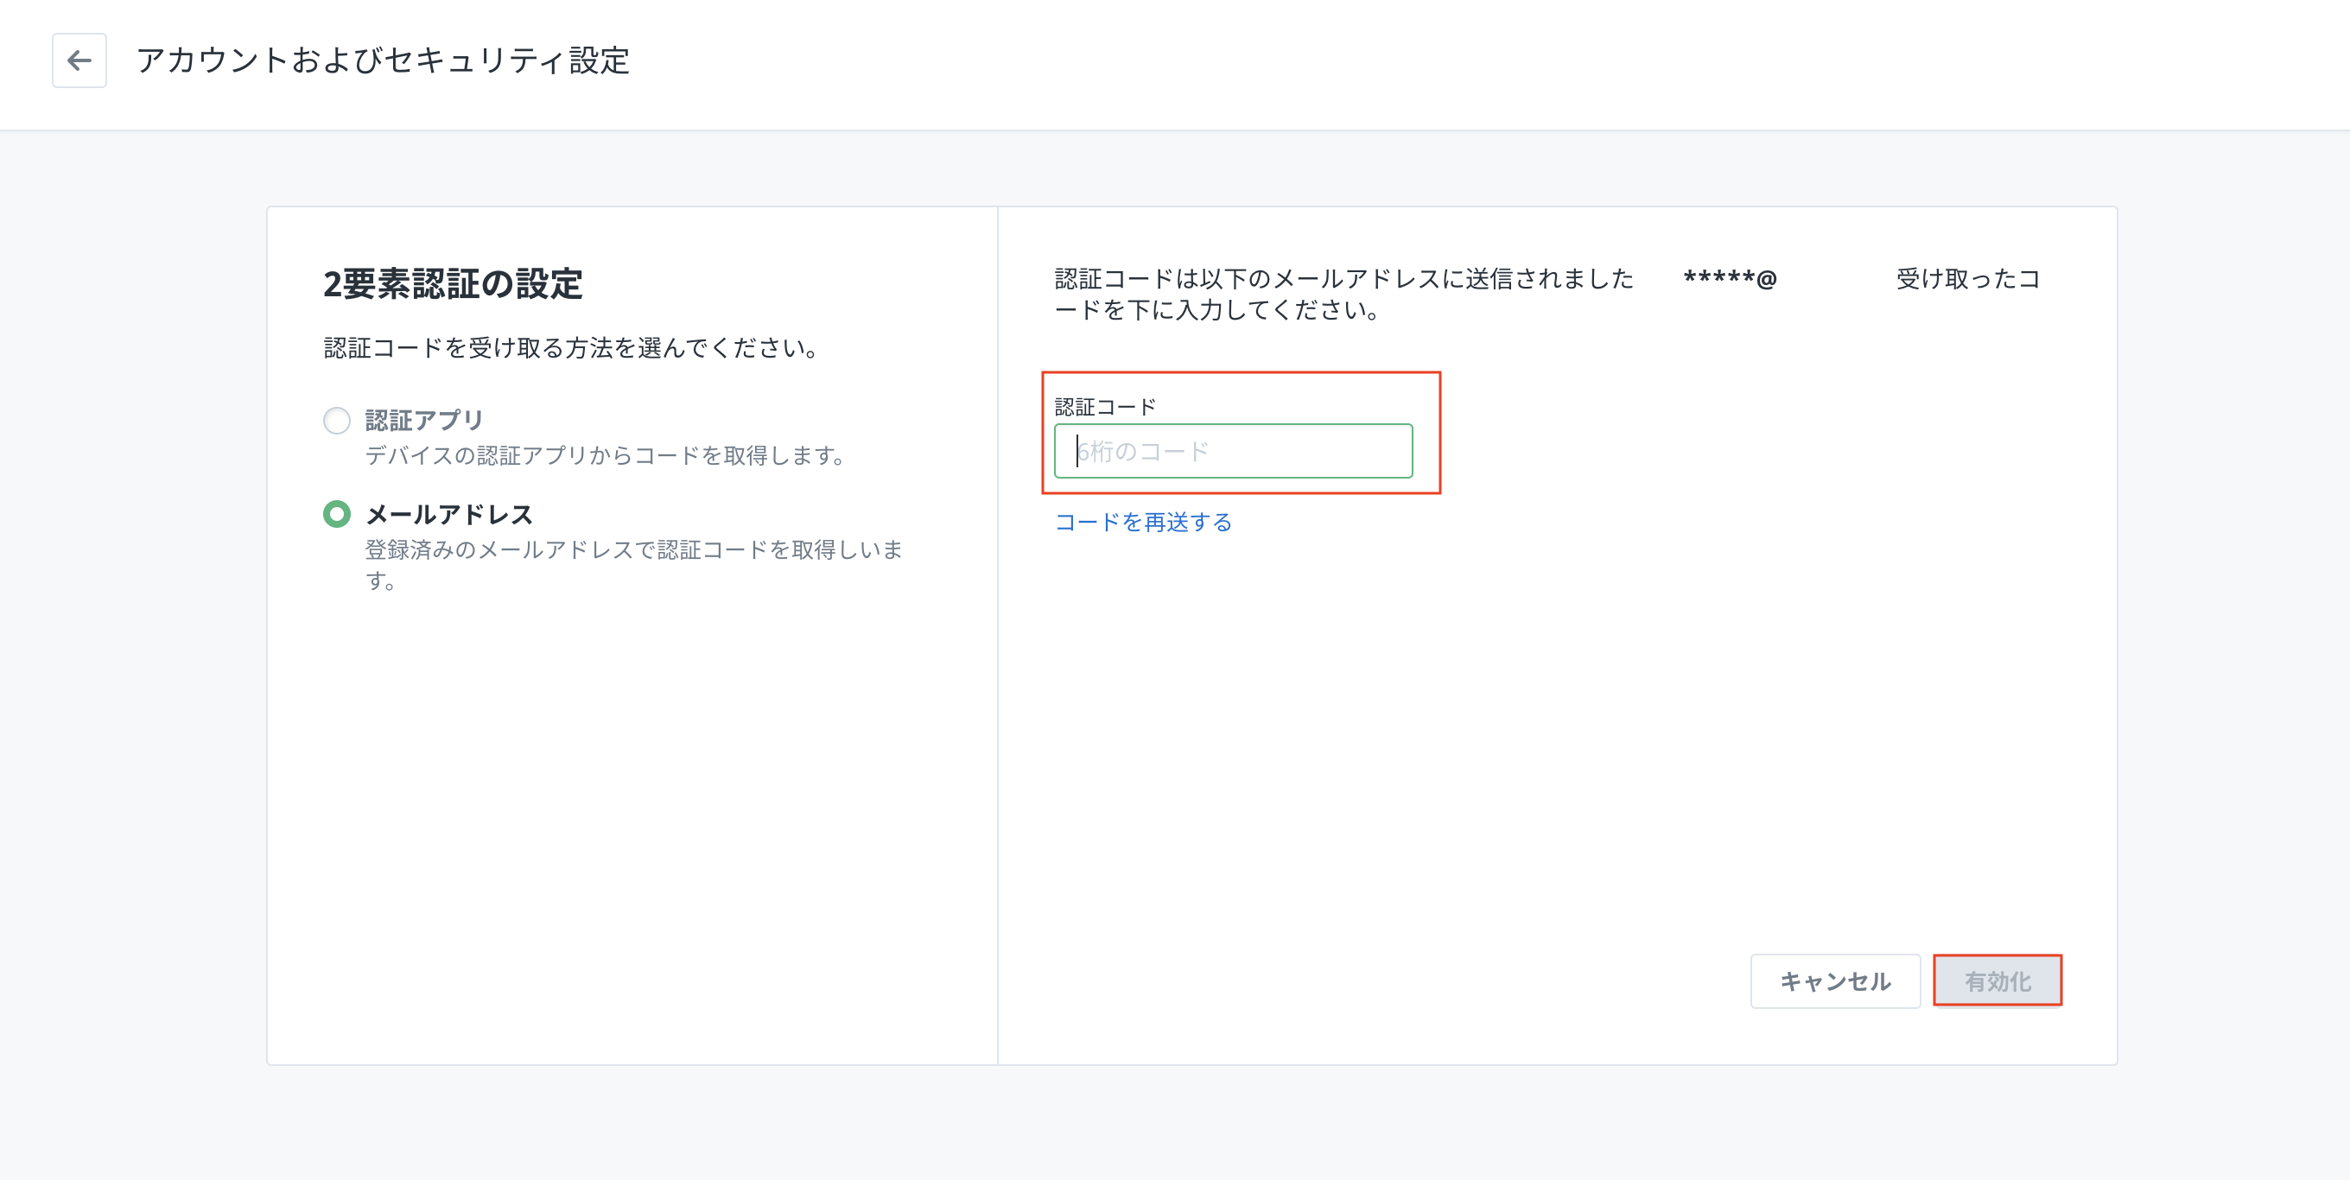This screenshot has height=1180, width=2350.
Task: Click the アカウントおよびセキュリティ設定 page title
Action: [383, 61]
